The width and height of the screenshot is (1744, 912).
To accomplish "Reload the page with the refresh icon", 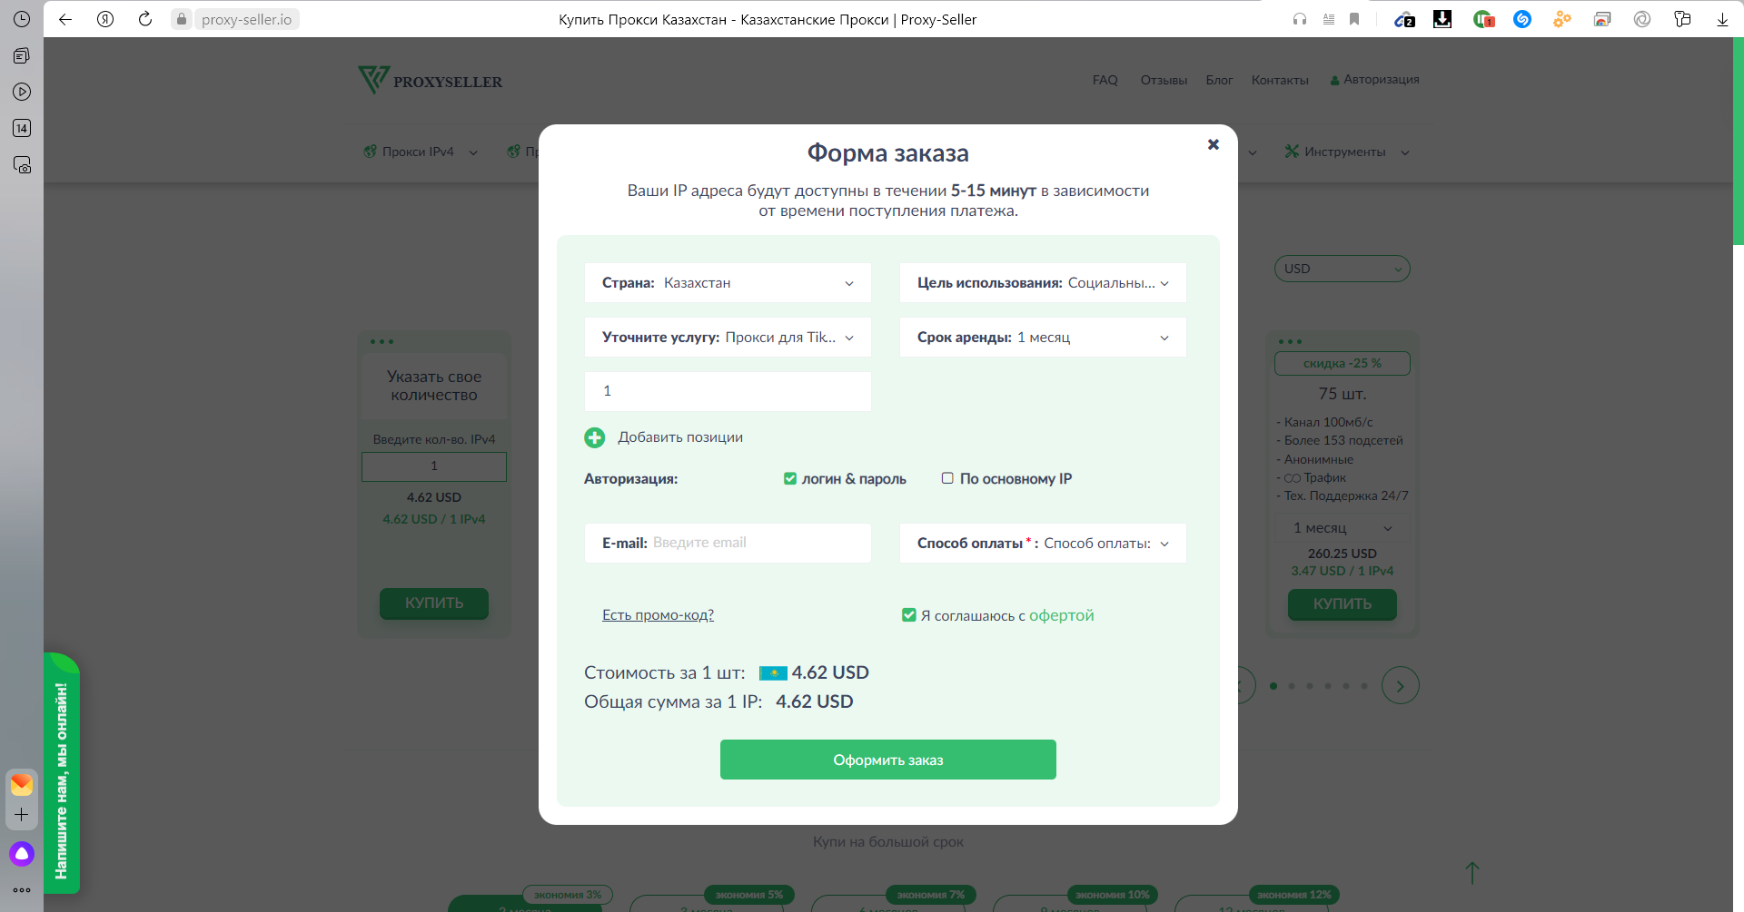I will click(145, 19).
